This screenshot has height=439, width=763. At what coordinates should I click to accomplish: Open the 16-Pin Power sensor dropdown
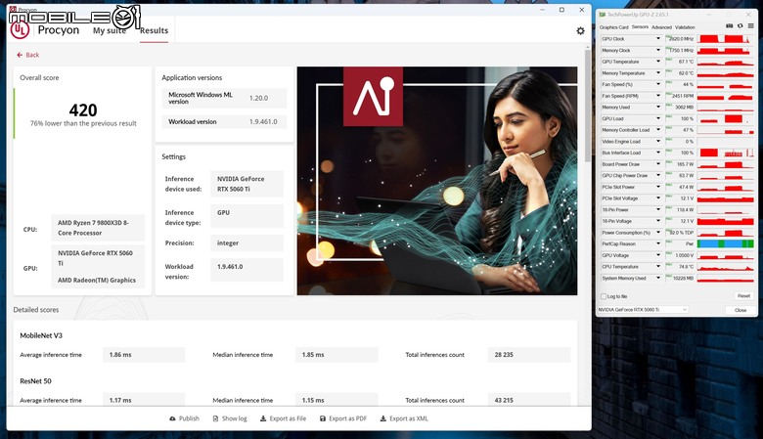click(x=658, y=209)
